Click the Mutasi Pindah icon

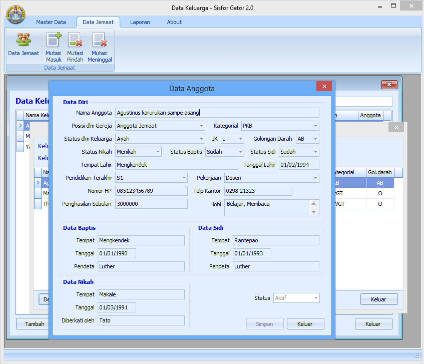click(x=75, y=47)
